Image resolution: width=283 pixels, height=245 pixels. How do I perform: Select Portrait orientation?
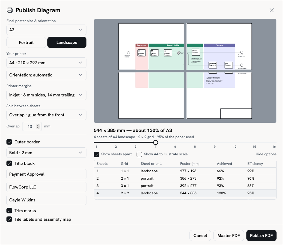[x=26, y=42]
